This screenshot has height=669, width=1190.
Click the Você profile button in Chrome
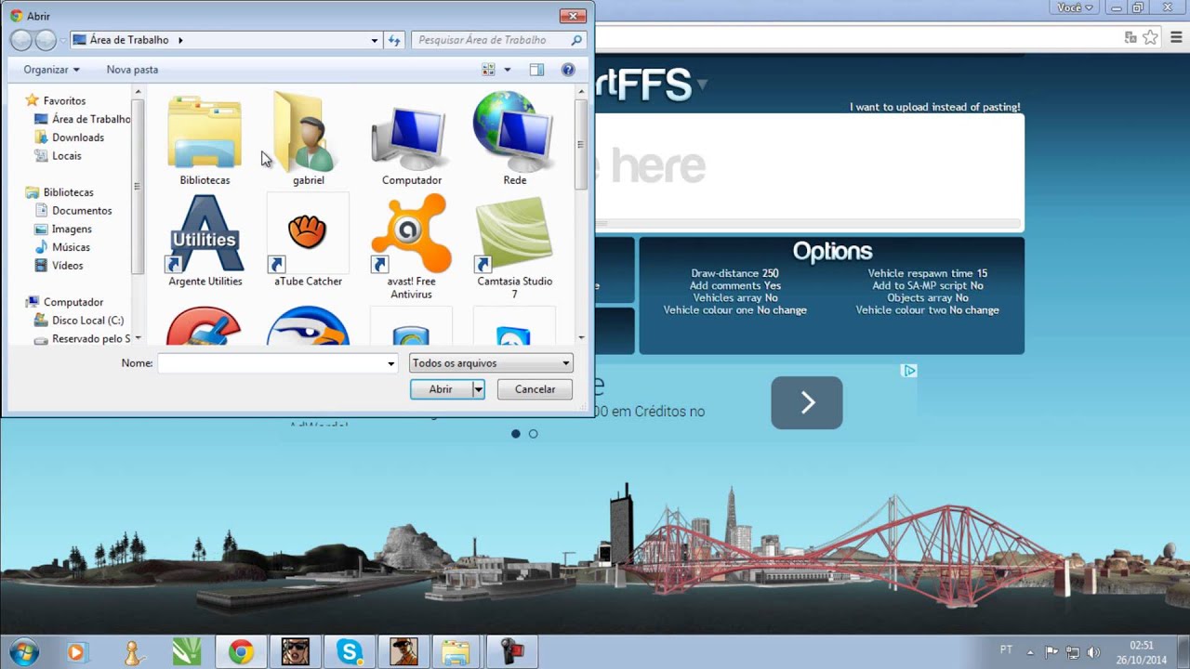click(1076, 7)
